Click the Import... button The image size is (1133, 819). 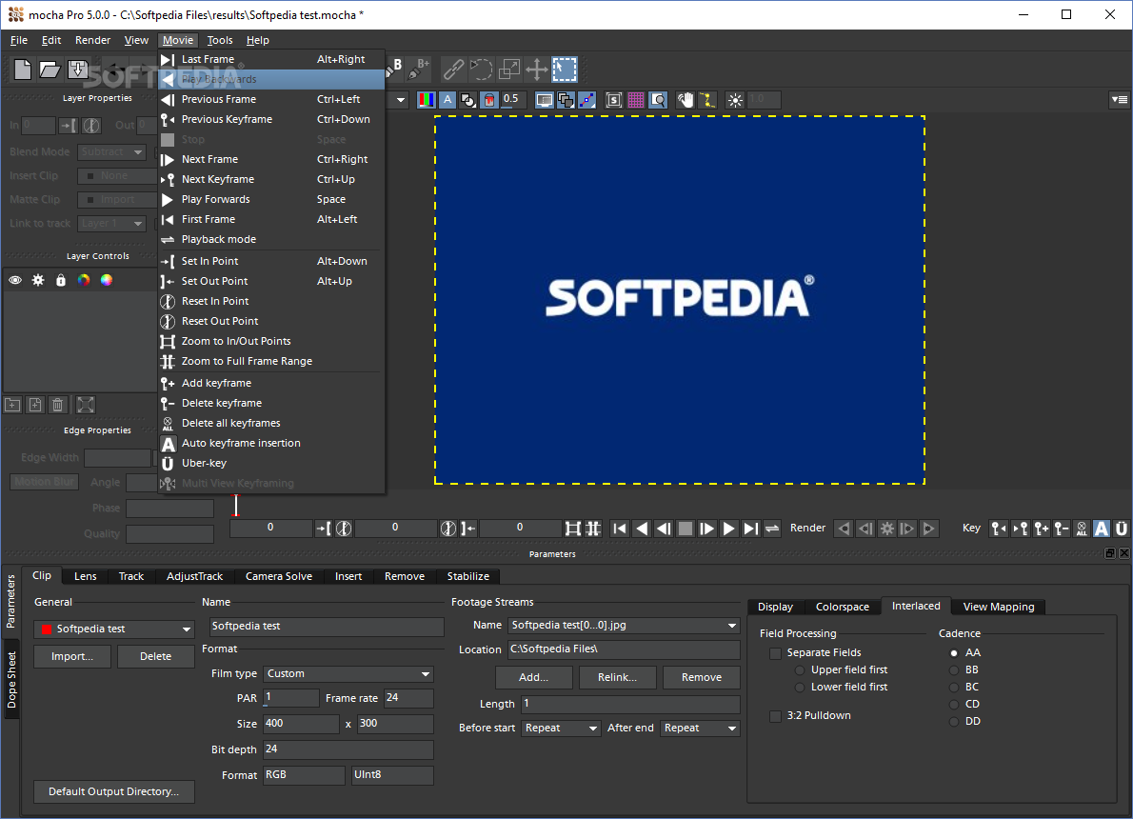(x=72, y=656)
